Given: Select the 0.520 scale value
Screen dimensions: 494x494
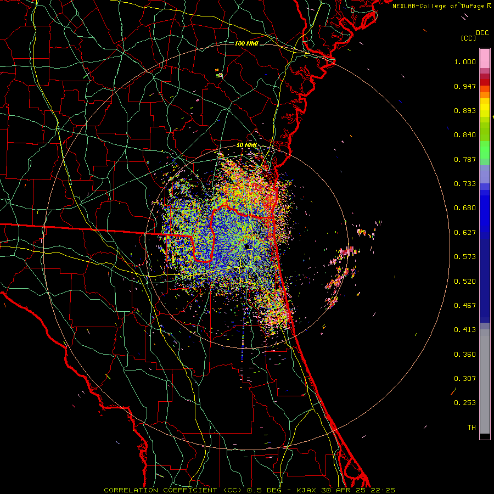Looking at the screenshot, I should tap(465, 282).
